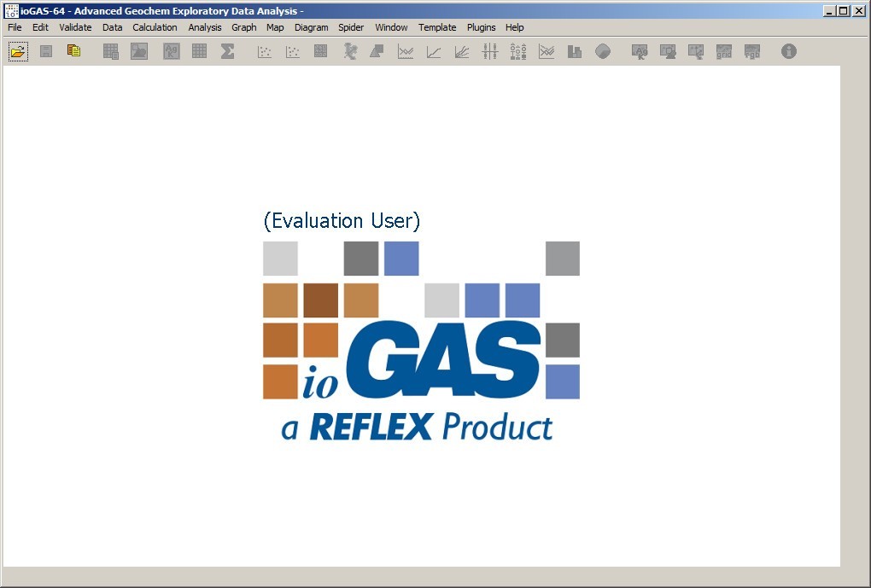The width and height of the screenshot is (871, 588).
Task: Click the yellow copy documents icon
Action: (74, 51)
